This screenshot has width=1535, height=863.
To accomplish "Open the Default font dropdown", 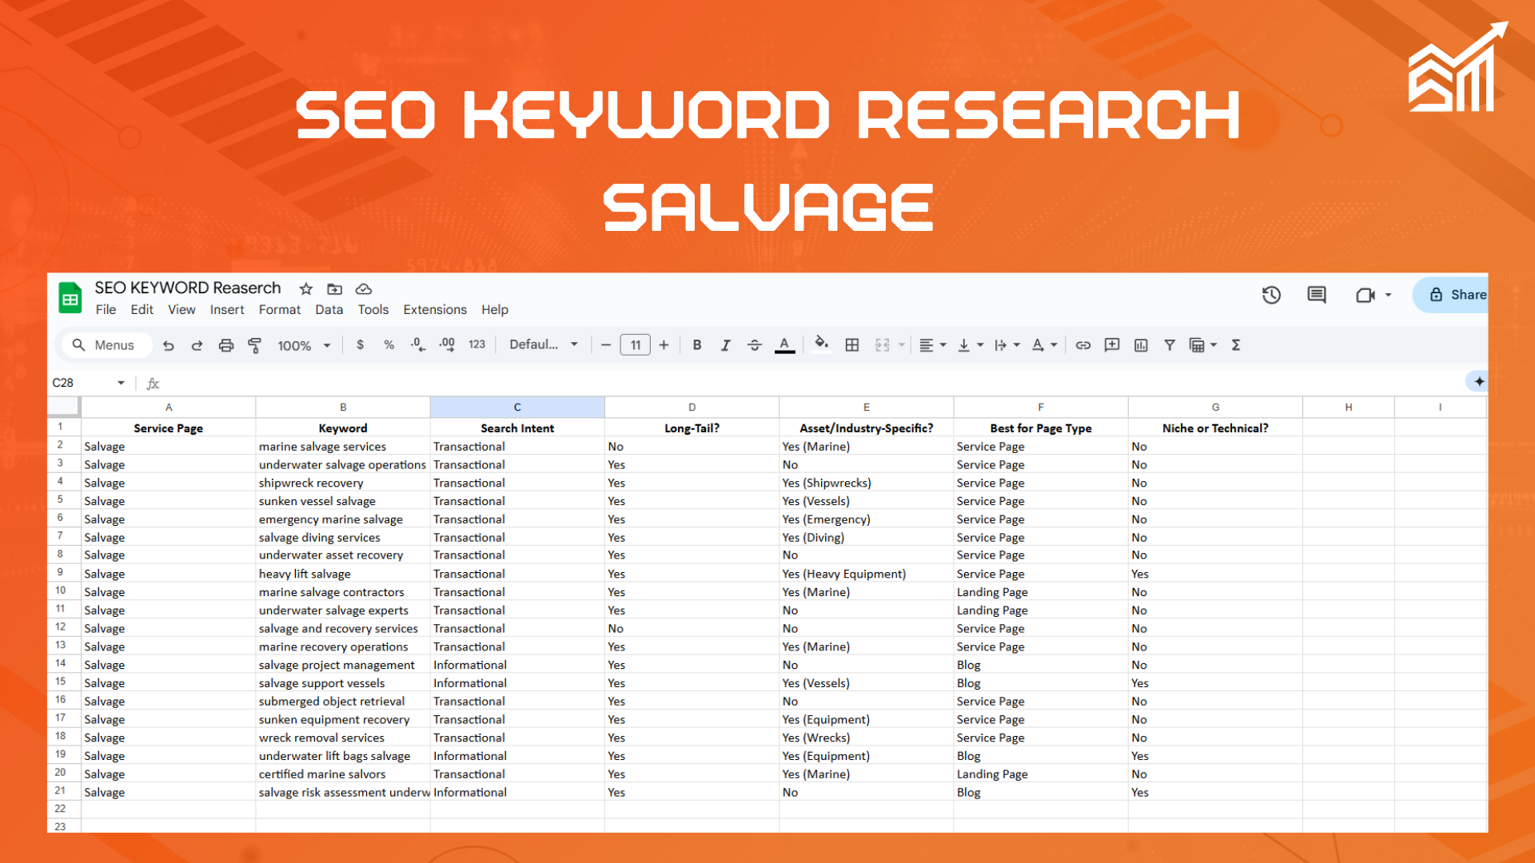I will click(x=544, y=344).
